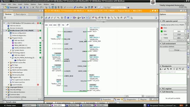Image resolution: width=190 pixels, height=107 pixels.
Task: Expand the PLC tags folder
Action: 9,65
